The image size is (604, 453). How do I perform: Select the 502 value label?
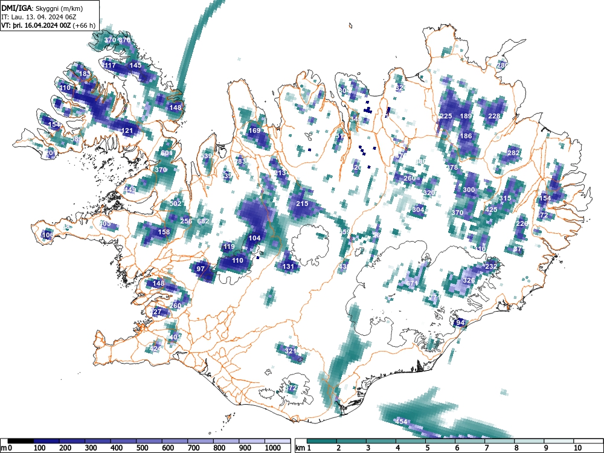(175, 204)
